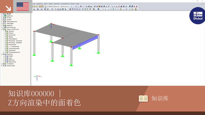Open the RF-BETON Flächen module case dropdown
This screenshot has width=205, height=115.
point(69,6)
